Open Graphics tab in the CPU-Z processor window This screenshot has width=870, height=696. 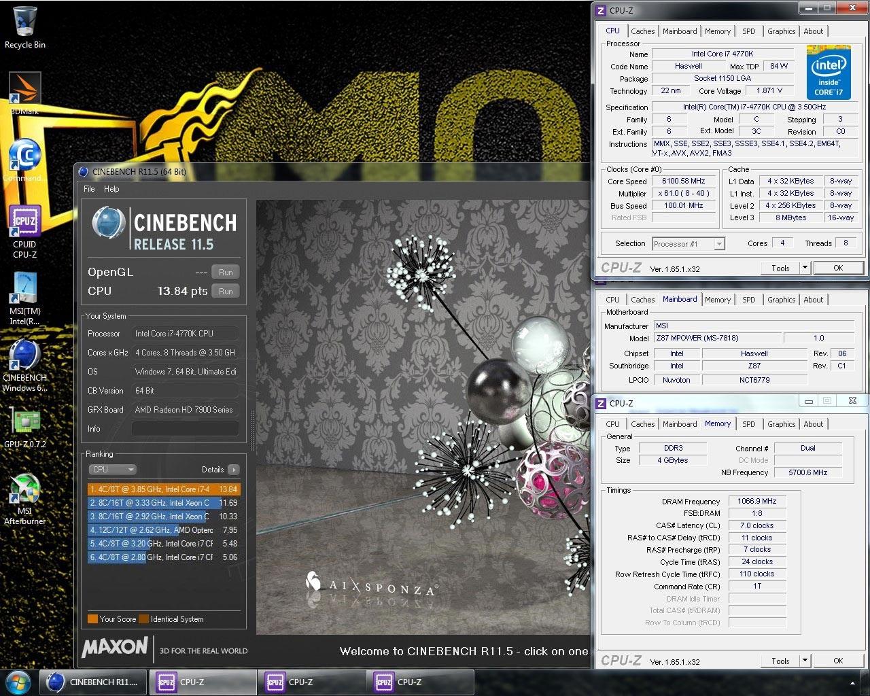pyautogui.click(x=781, y=31)
